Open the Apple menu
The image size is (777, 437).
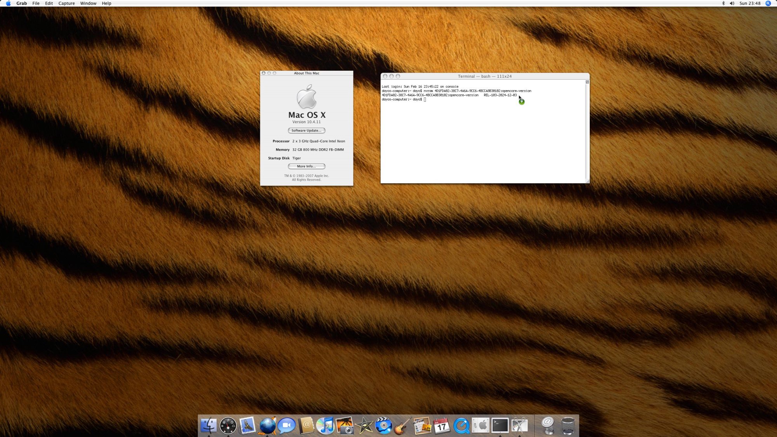pyautogui.click(x=8, y=3)
